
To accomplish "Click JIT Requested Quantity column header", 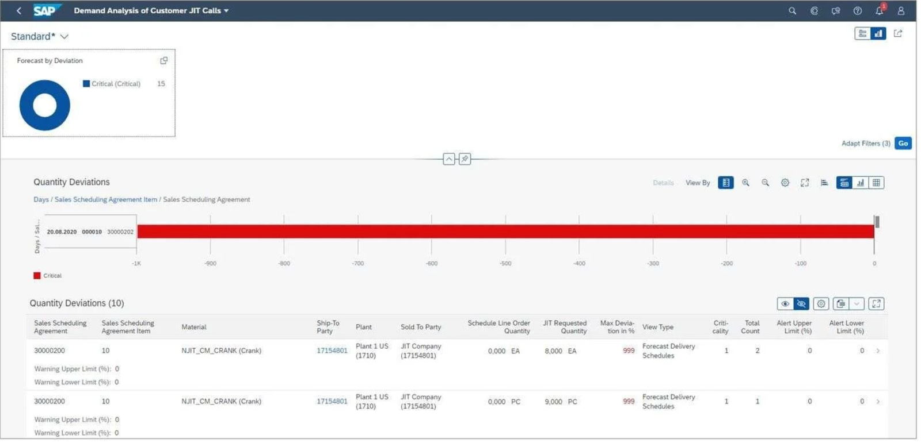I will 565,327.
